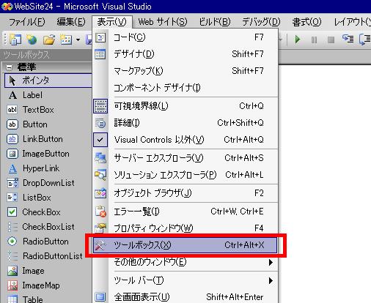Open the デバッグ menu

(x=261, y=22)
